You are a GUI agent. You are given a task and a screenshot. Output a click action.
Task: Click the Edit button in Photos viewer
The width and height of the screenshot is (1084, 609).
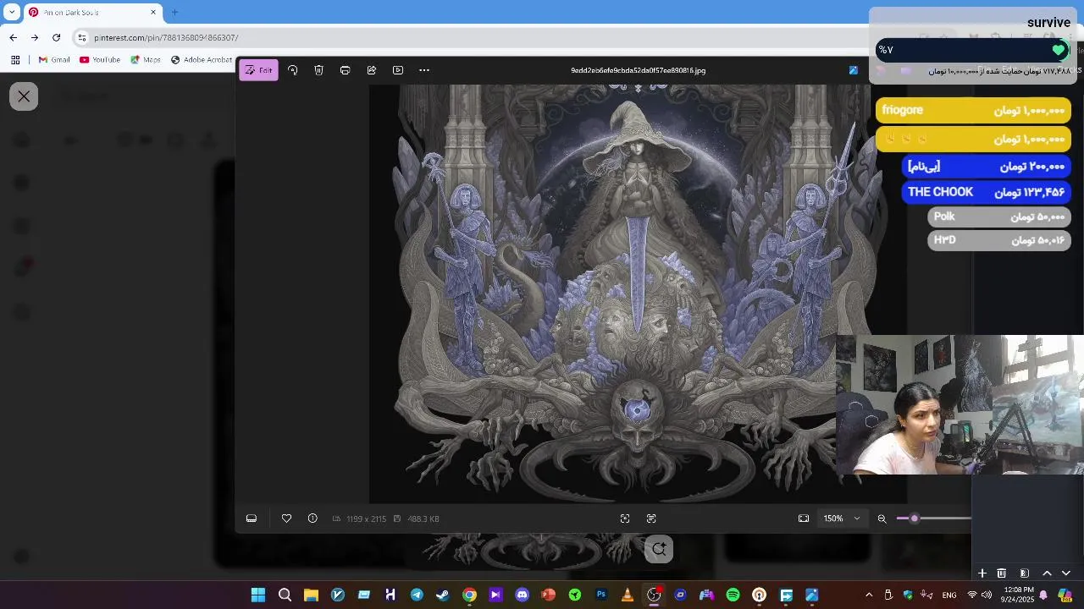click(x=258, y=70)
